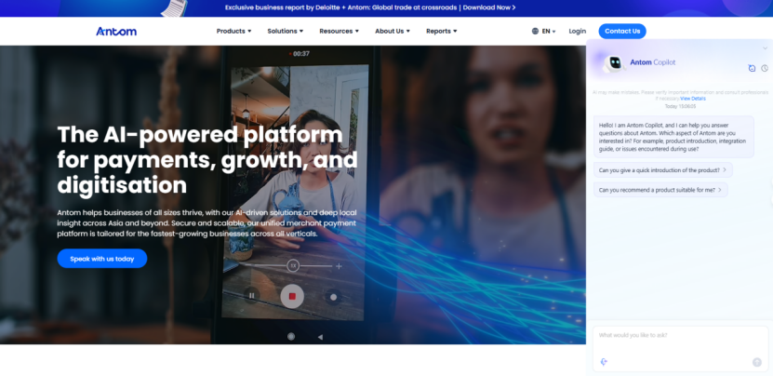Open the Resources dropdown

pos(339,31)
